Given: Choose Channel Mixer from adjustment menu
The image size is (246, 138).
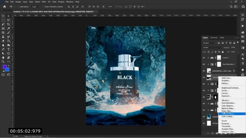Looking at the screenshot, I should pyautogui.click(x=232, y=114).
